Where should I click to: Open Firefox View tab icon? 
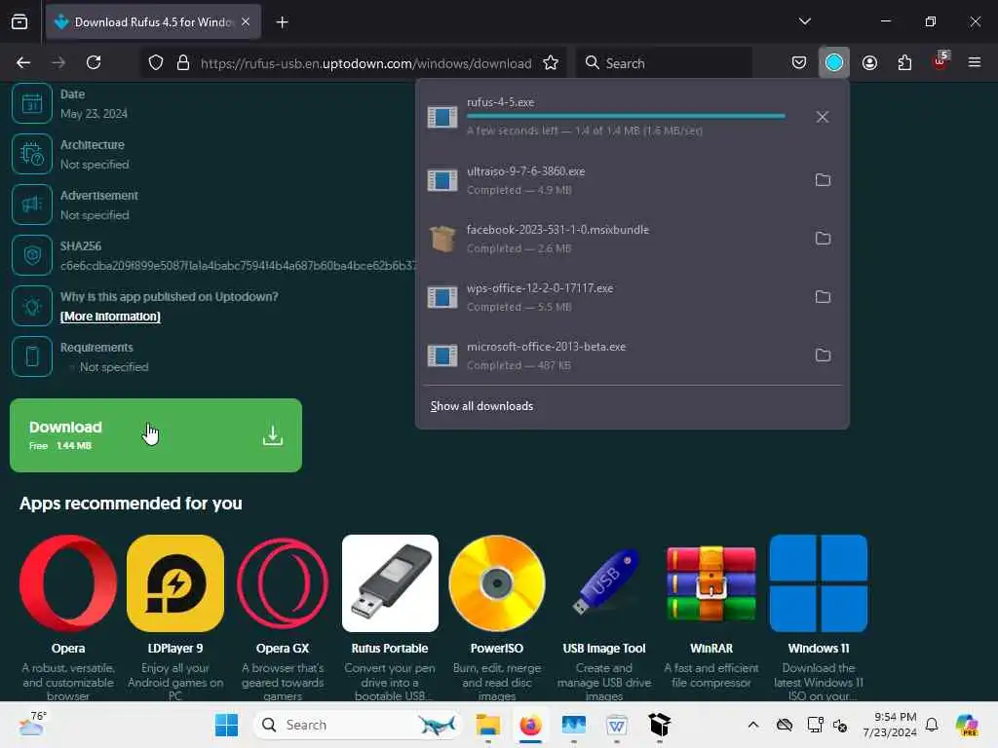click(x=19, y=21)
